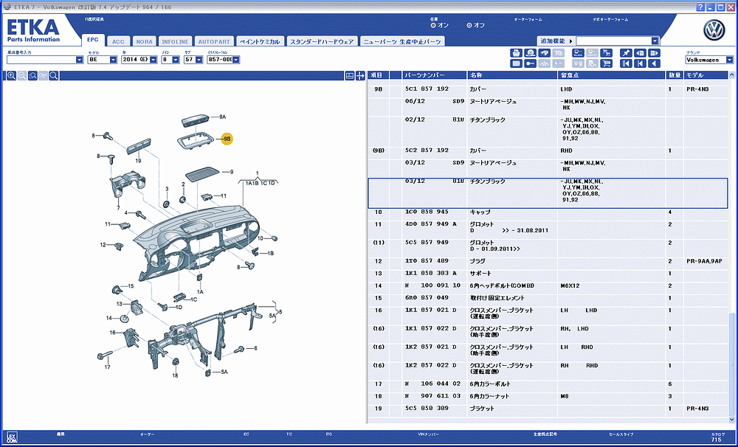Click the LexCom logo in status bar

(12, 436)
